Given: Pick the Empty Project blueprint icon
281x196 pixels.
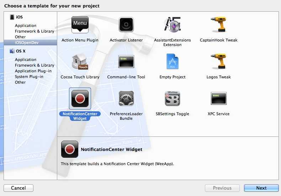Looking at the screenshot, I should click(173, 61).
